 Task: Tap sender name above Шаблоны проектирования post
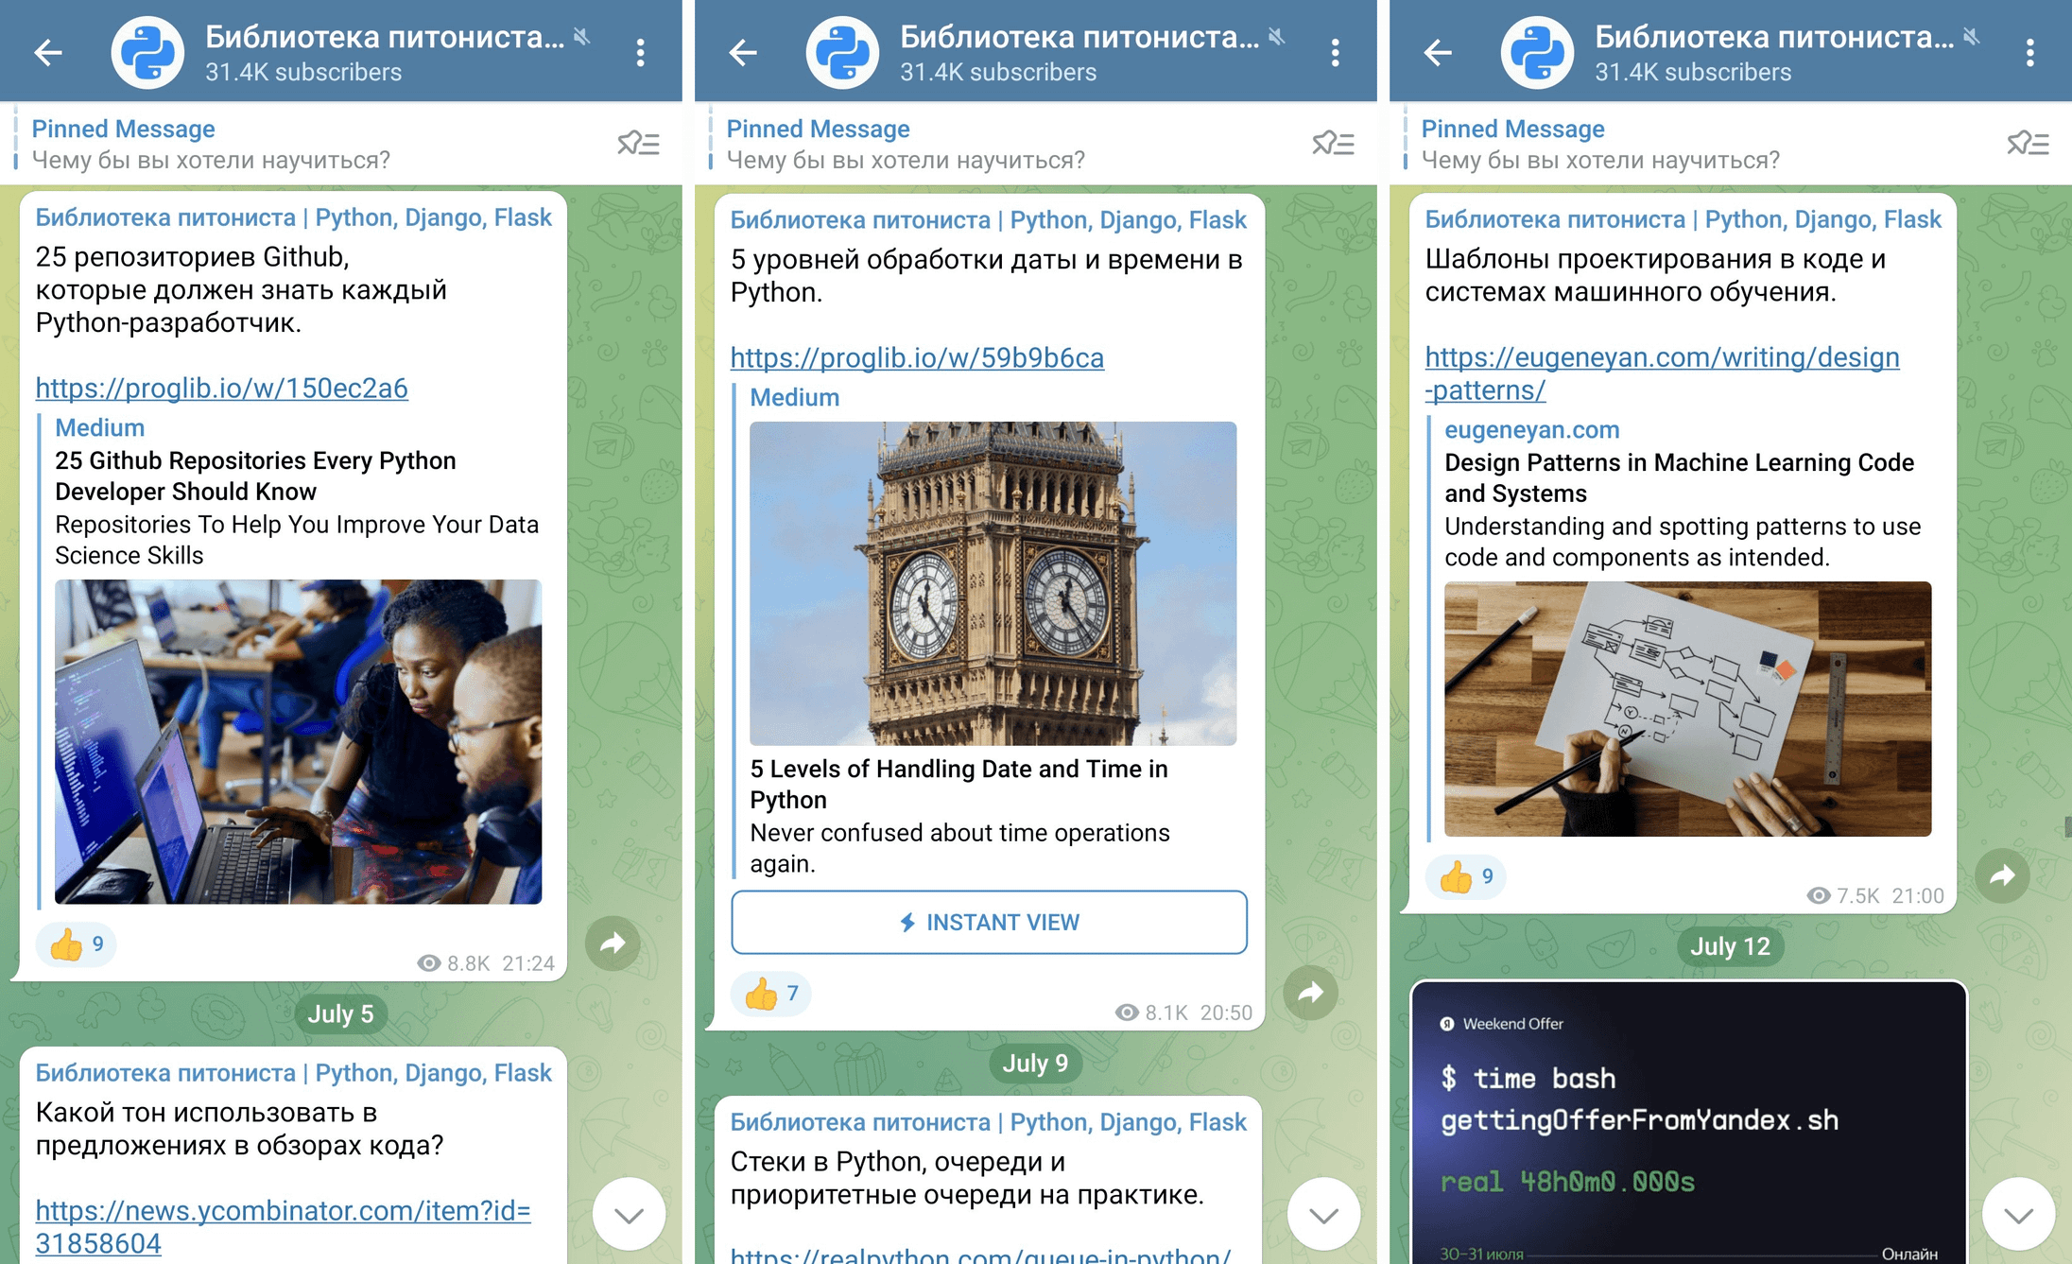1683,219
